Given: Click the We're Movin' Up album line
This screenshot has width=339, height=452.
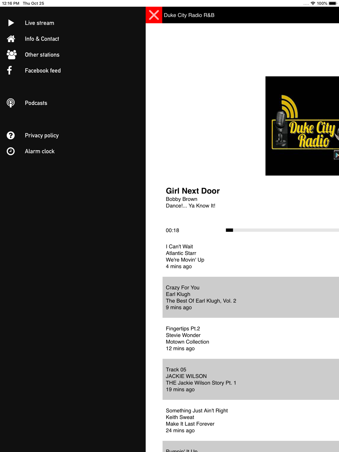Looking at the screenshot, I should [x=185, y=260].
